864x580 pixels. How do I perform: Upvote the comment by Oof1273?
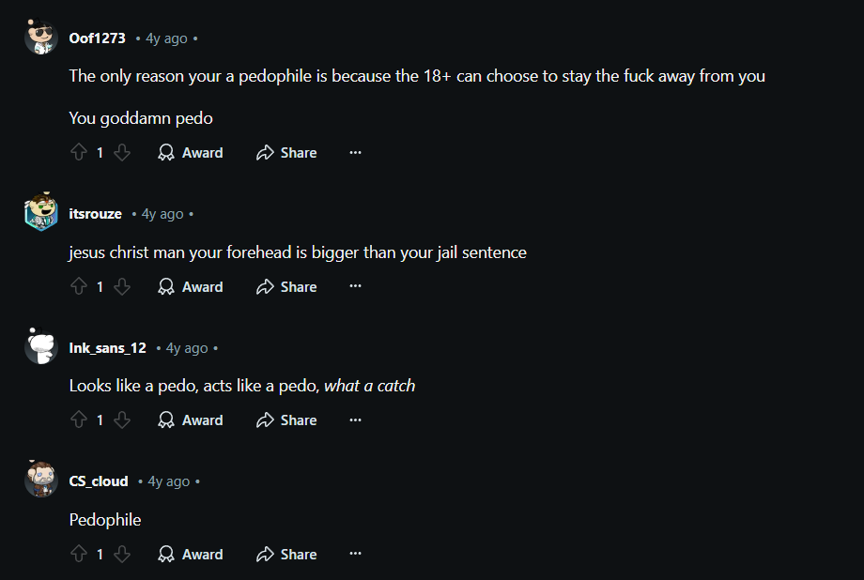[79, 152]
